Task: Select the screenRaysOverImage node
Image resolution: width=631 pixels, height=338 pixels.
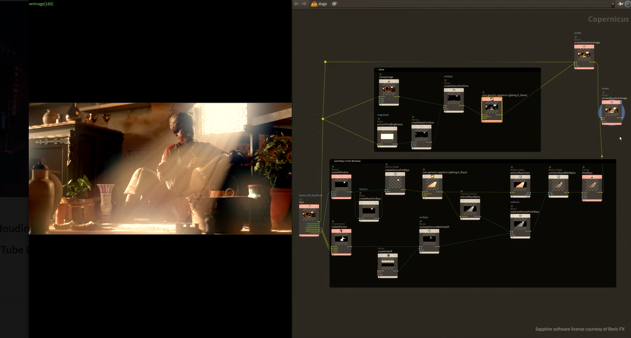Action: coord(612,113)
